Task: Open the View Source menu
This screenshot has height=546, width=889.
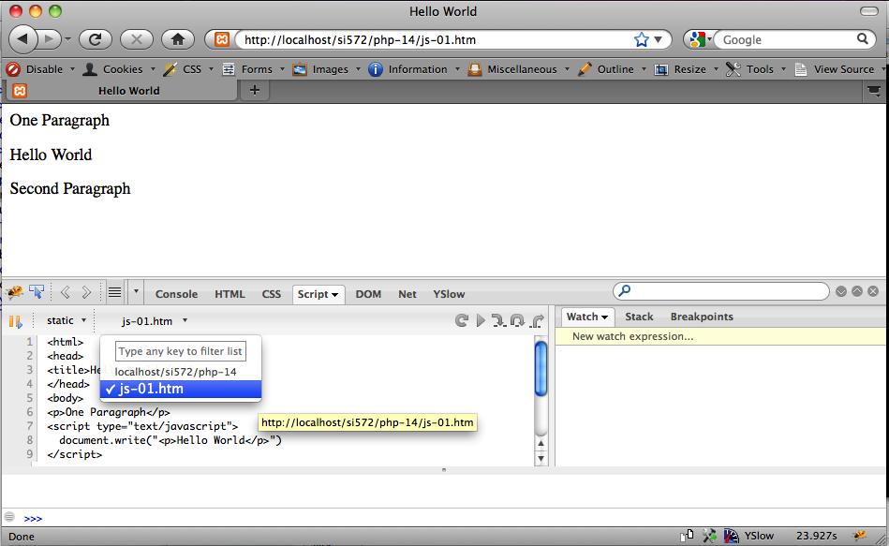Action: point(841,69)
